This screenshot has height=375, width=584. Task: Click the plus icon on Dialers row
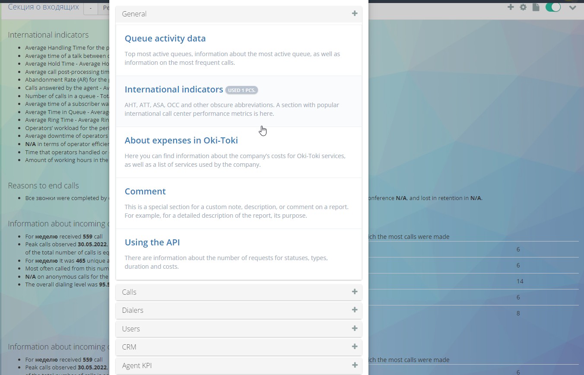[x=355, y=310]
